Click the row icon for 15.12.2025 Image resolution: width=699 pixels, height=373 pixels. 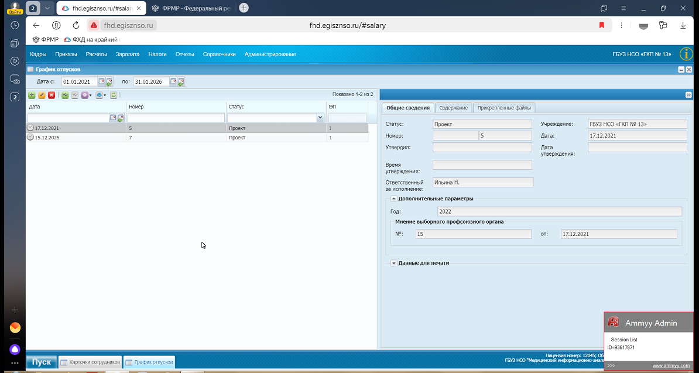[x=30, y=137]
